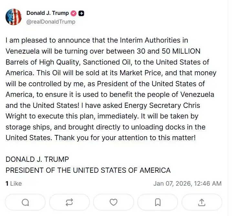The height and width of the screenshot is (216, 232).
Task: Open the Donald J. Trump display name
Action: [x=47, y=13]
